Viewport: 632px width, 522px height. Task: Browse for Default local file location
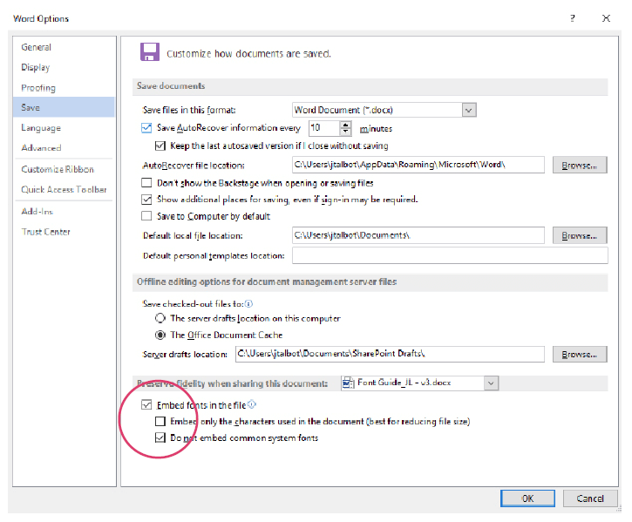[x=580, y=235]
